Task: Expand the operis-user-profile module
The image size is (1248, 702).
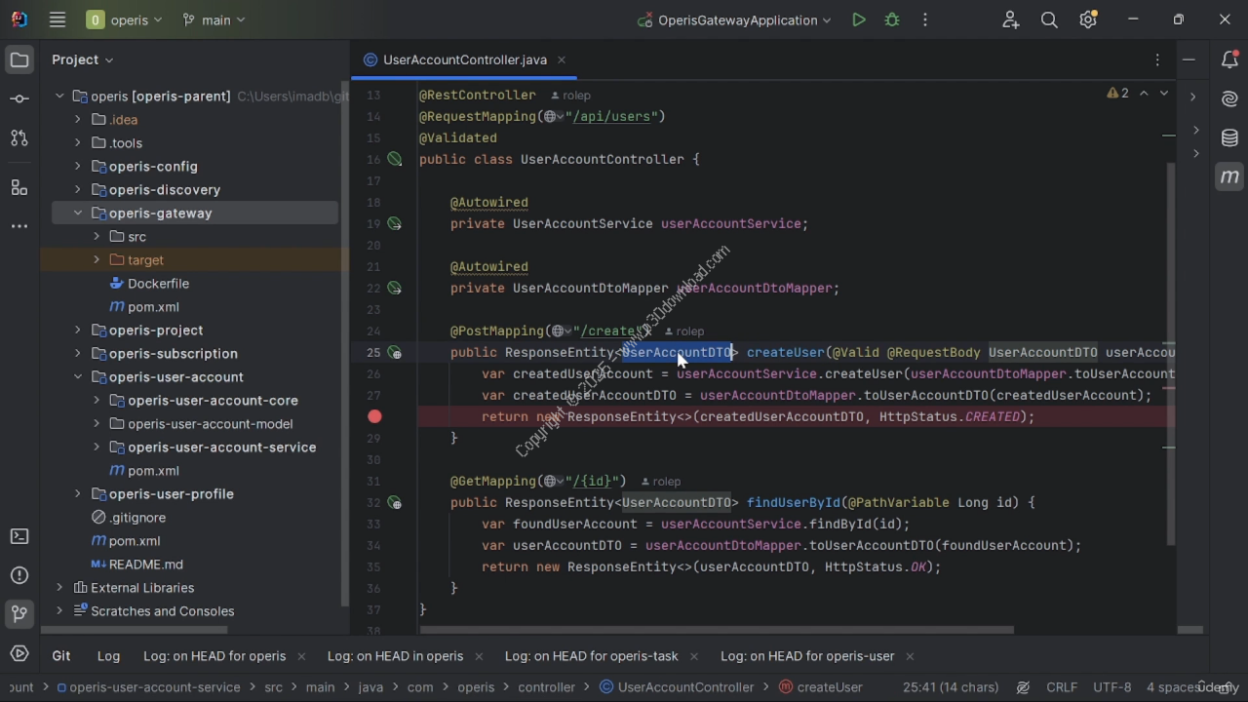Action: (78, 494)
